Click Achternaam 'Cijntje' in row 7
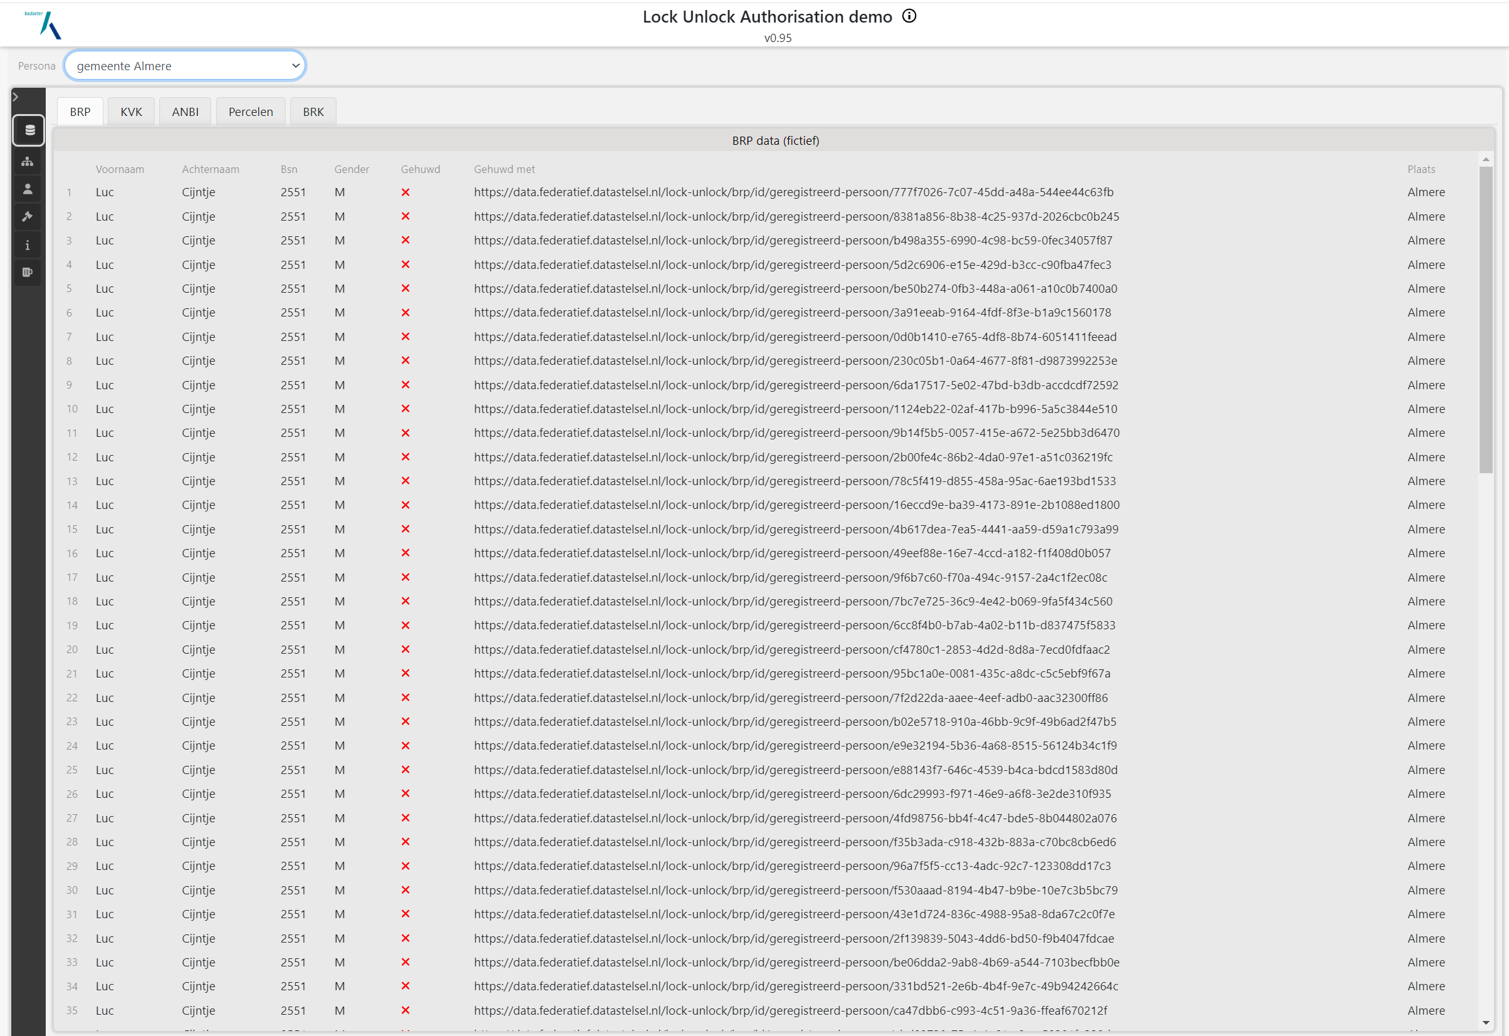The height and width of the screenshot is (1036, 1509). click(198, 337)
